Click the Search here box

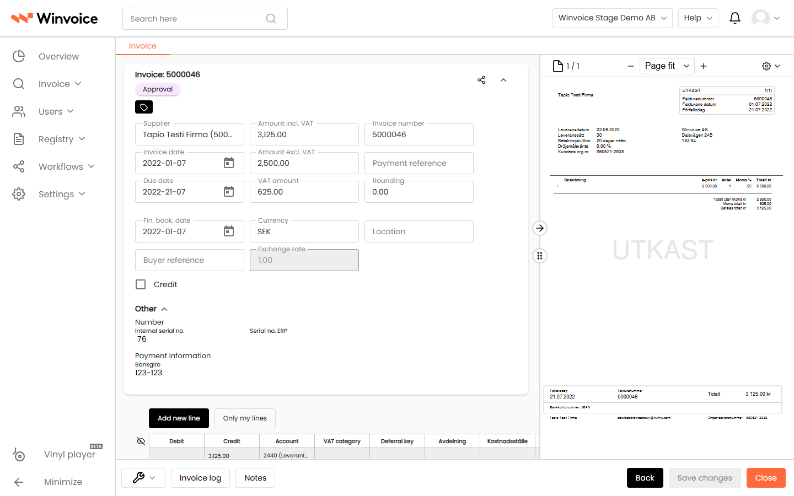[205, 19]
